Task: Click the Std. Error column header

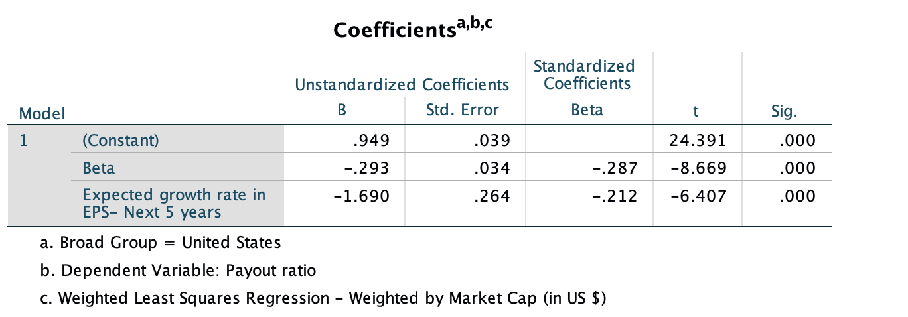Action: 462,110
